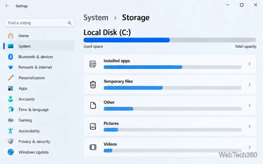
Task: Expand Installed apps with its chevron
Action: 250,64
